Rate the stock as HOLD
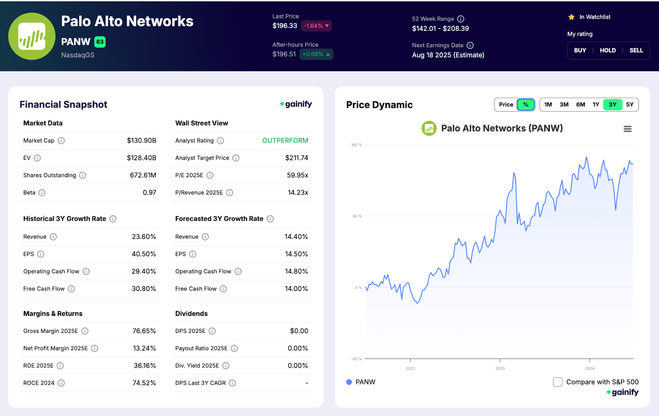 (608, 50)
